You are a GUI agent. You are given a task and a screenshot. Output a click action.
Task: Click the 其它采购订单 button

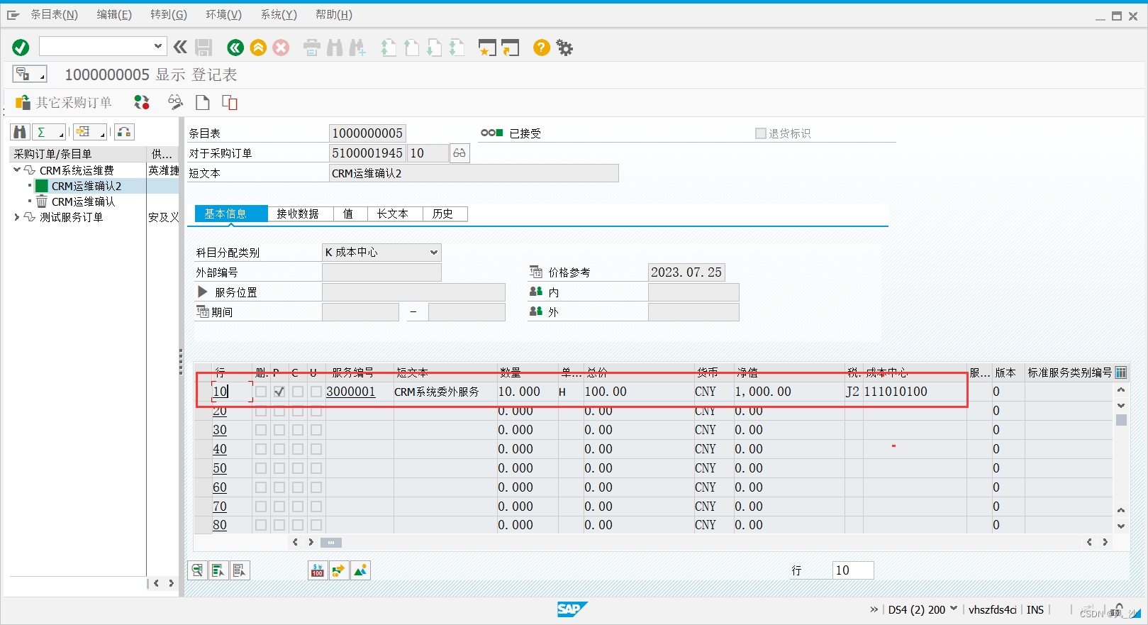pyautogui.click(x=63, y=103)
